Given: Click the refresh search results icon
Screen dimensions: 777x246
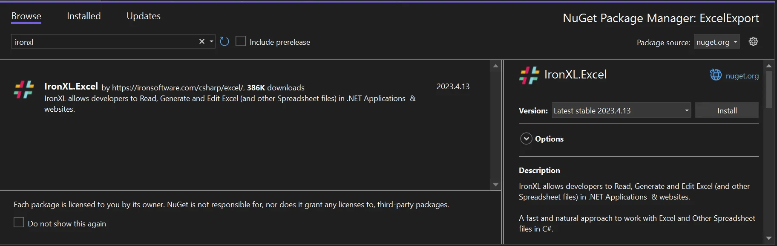Looking at the screenshot, I should (224, 41).
